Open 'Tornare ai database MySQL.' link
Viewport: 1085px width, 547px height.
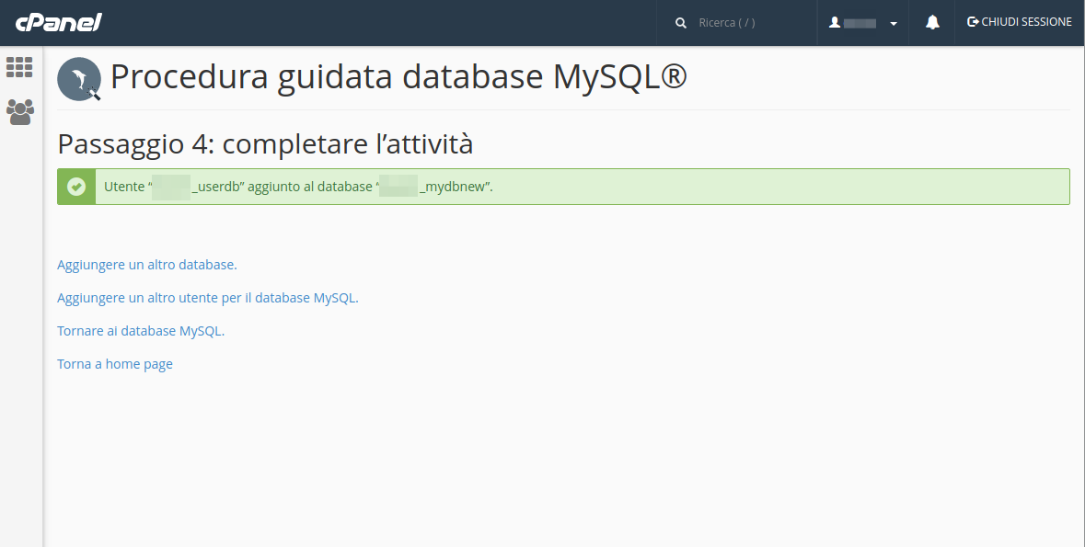(141, 331)
